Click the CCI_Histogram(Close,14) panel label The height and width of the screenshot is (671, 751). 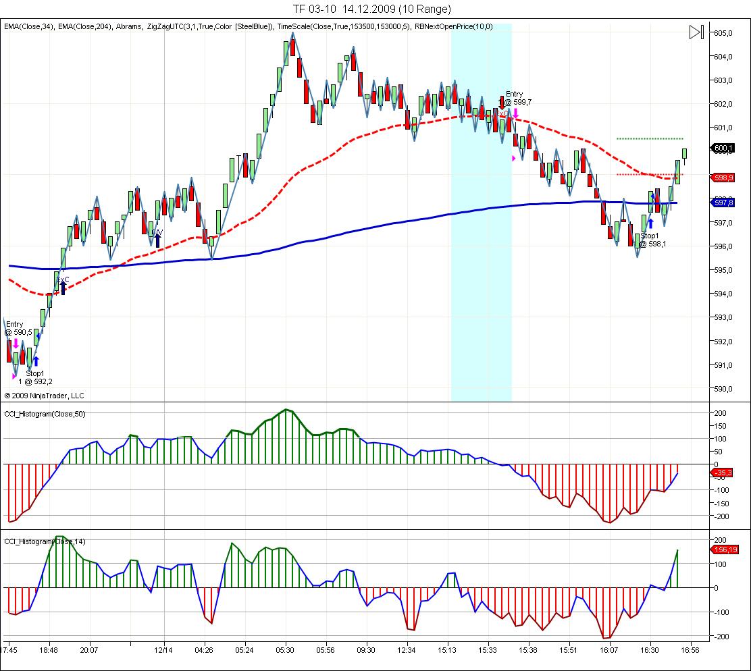click(45, 541)
